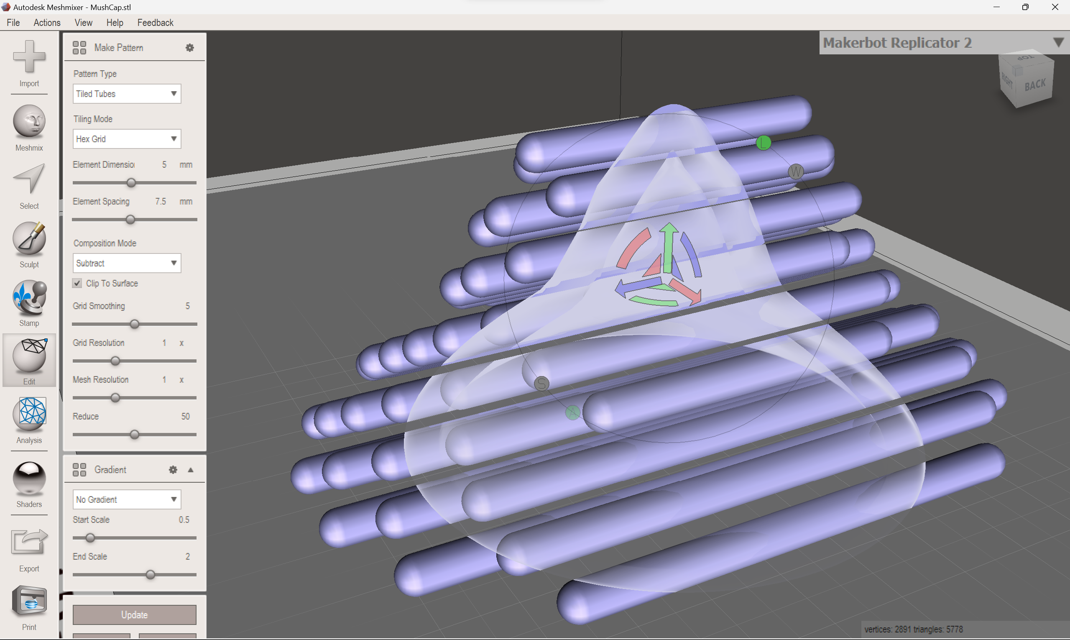The height and width of the screenshot is (640, 1070).
Task: Click the Update button
Action: 134,614
